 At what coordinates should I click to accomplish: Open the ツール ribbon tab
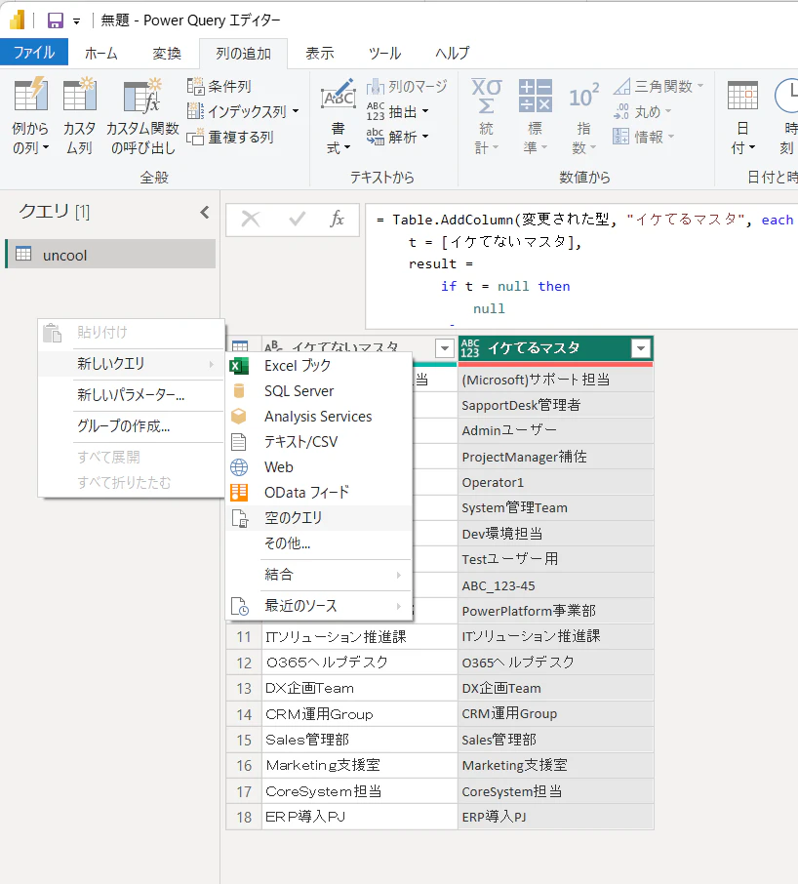click(x=384, y=53)
